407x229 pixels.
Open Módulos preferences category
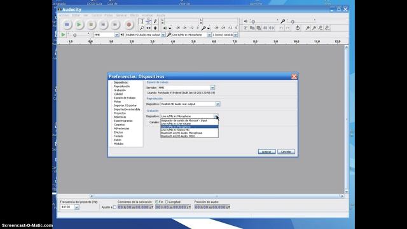pos(119,144)
